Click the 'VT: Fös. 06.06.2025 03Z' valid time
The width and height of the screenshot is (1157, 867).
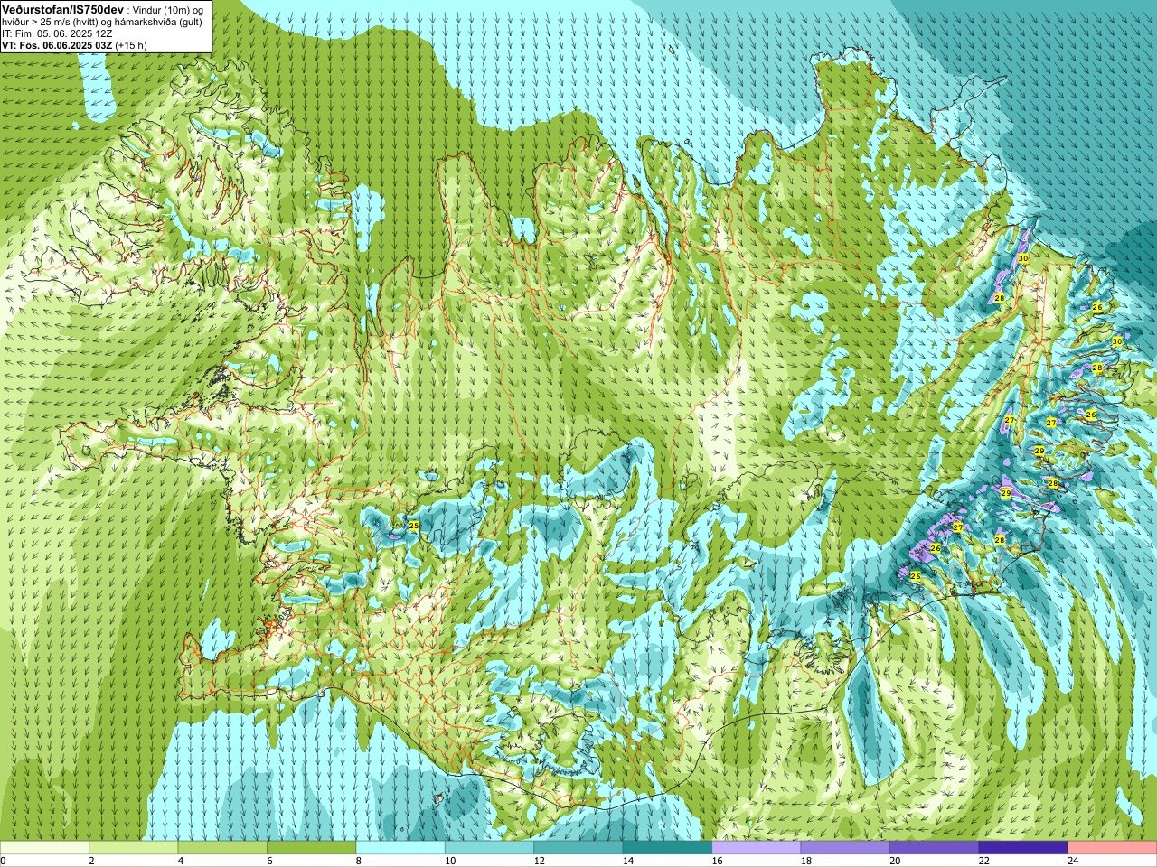point(57,45)
